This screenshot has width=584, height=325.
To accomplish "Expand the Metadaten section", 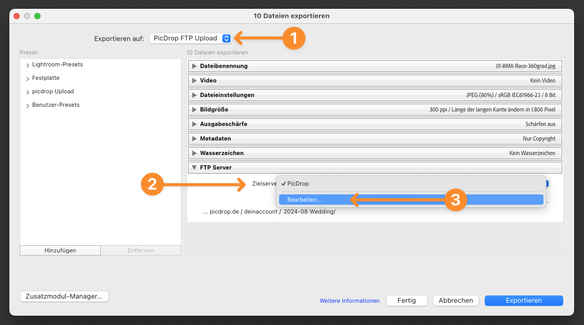I will click(x=194, y=138).
